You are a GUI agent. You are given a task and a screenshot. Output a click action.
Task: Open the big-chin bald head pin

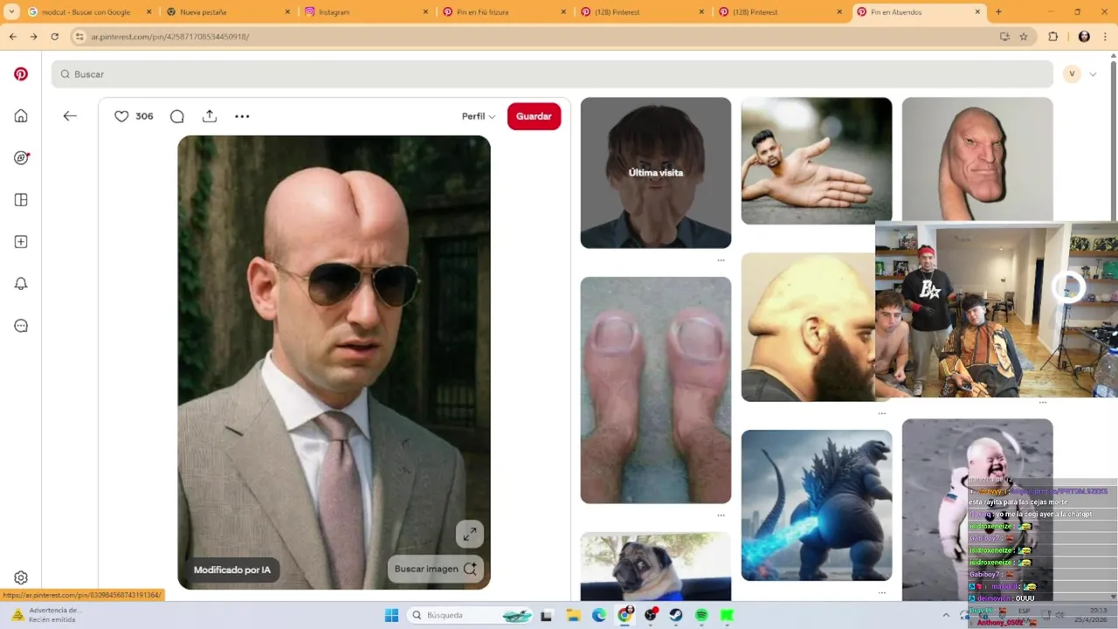pos(977,159)
